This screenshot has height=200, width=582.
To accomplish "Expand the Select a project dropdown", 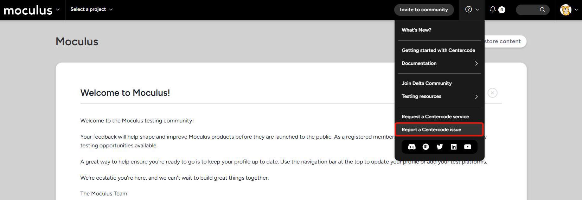I will click(91, 9).
